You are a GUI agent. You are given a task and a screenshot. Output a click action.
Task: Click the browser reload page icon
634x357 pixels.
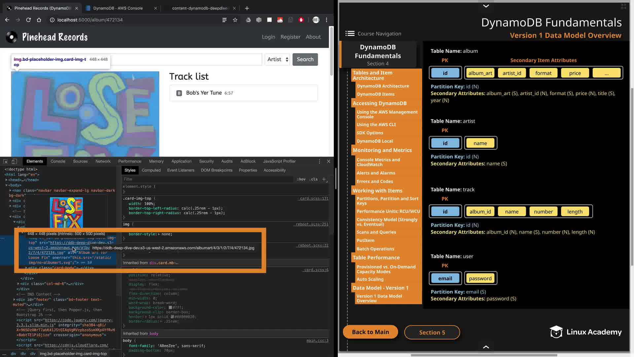28,20
